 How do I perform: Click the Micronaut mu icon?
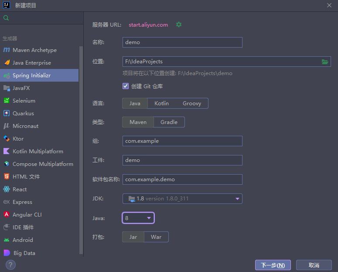tap(7, 126)
